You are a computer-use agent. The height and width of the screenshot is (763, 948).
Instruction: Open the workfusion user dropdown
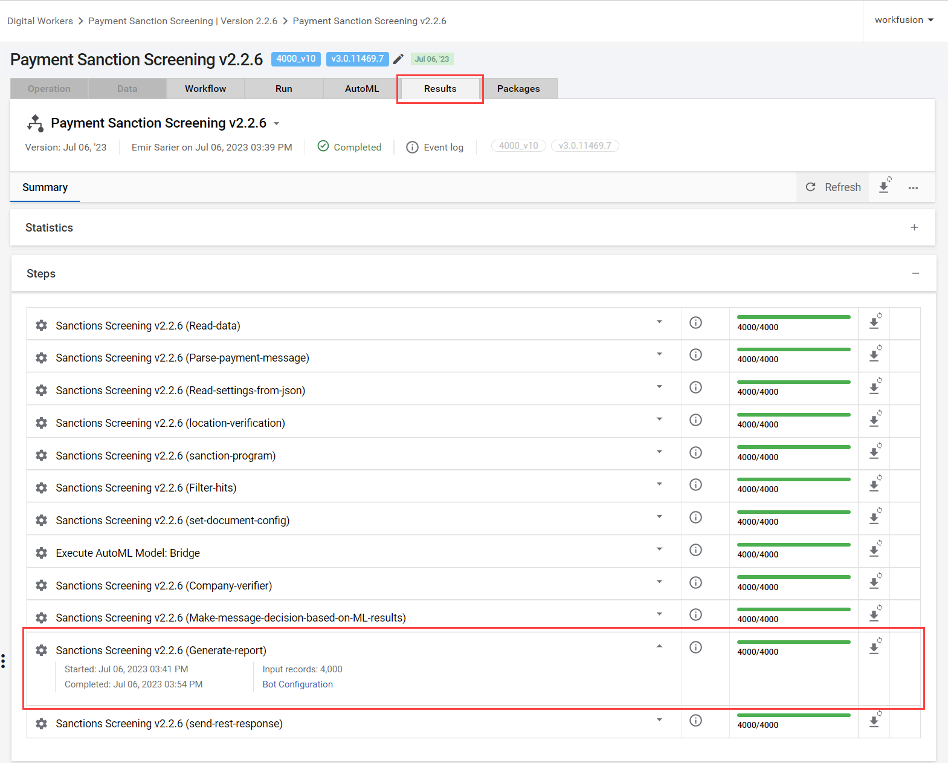point(904,20)
